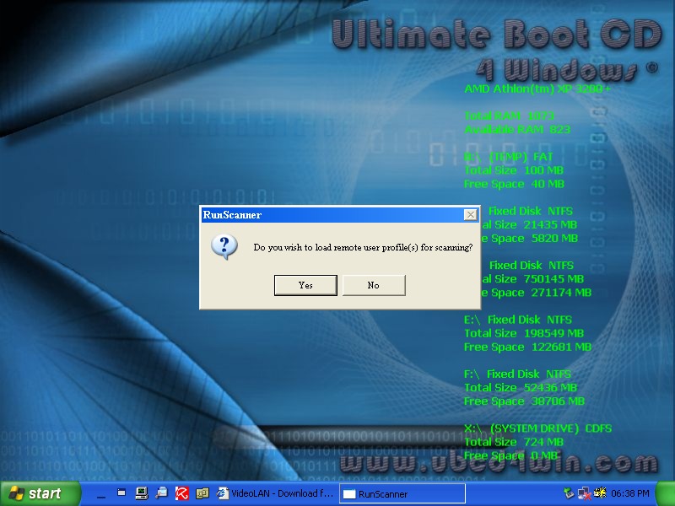
Task: Click the Ultimate Boot CD wallpaper title
Action: [494, 35]
